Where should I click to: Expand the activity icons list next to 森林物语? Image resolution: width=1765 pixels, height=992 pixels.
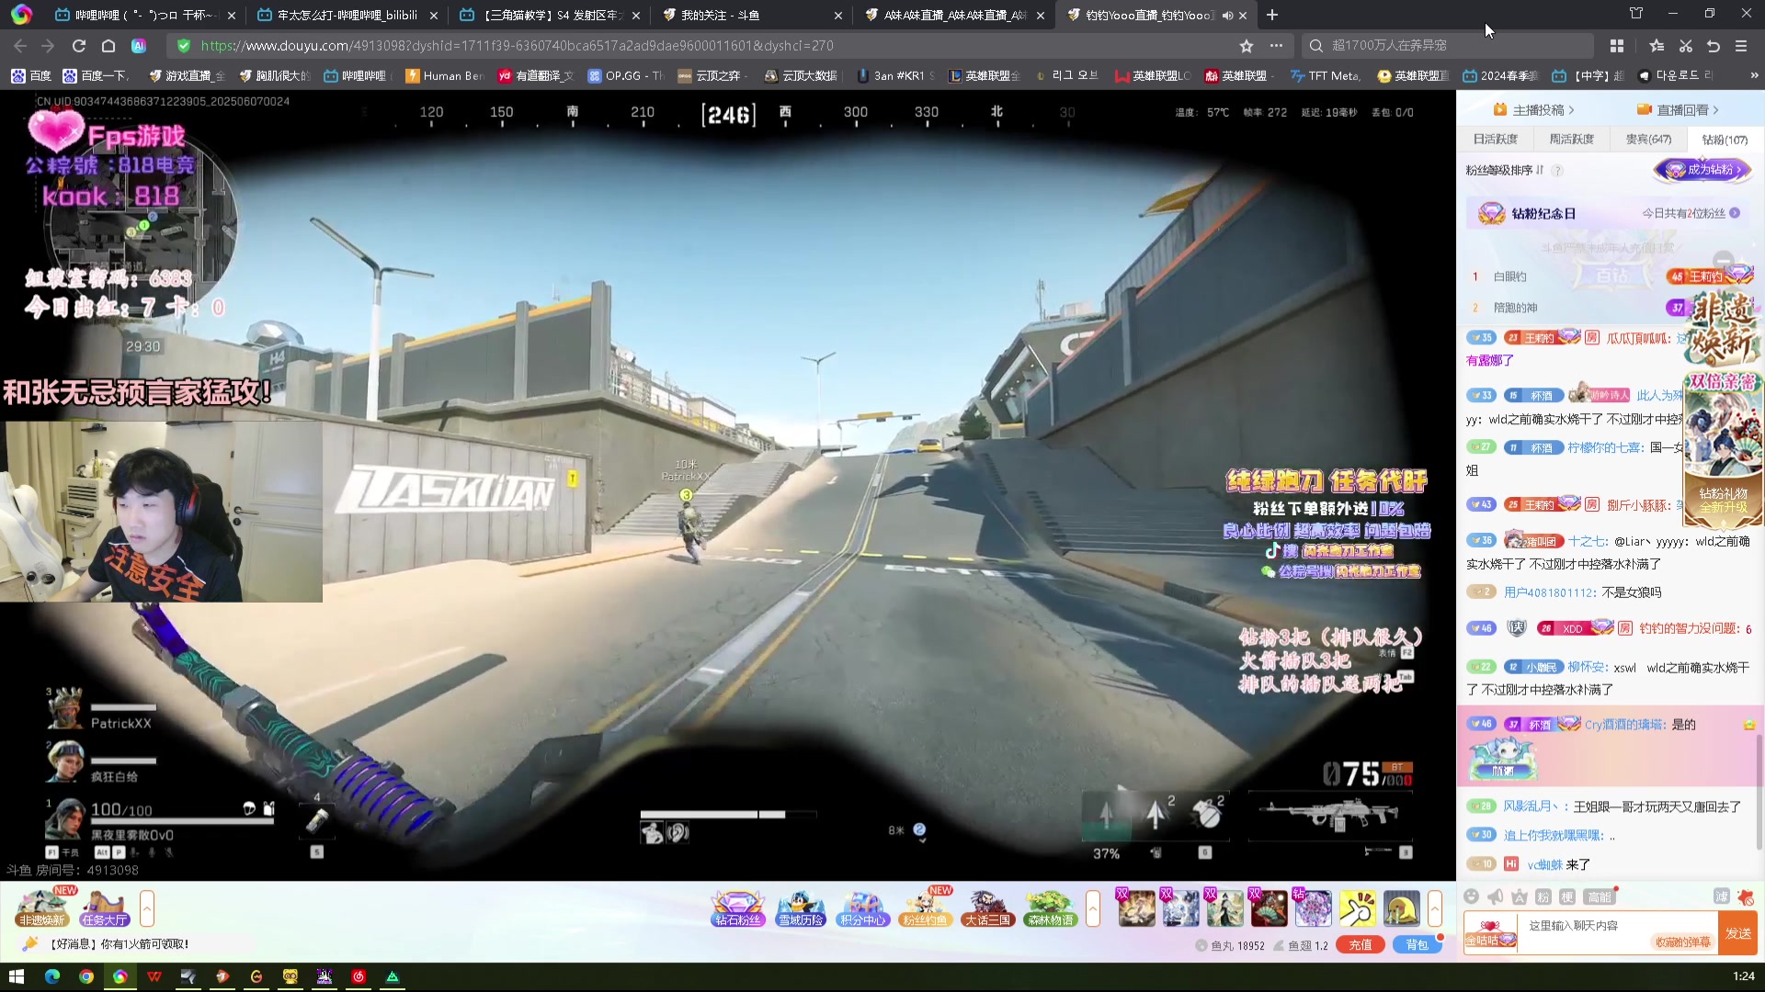[1092, 908]
